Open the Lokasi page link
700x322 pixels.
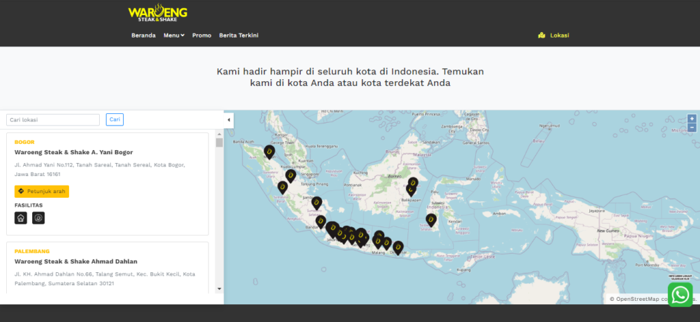pos(554,35)
